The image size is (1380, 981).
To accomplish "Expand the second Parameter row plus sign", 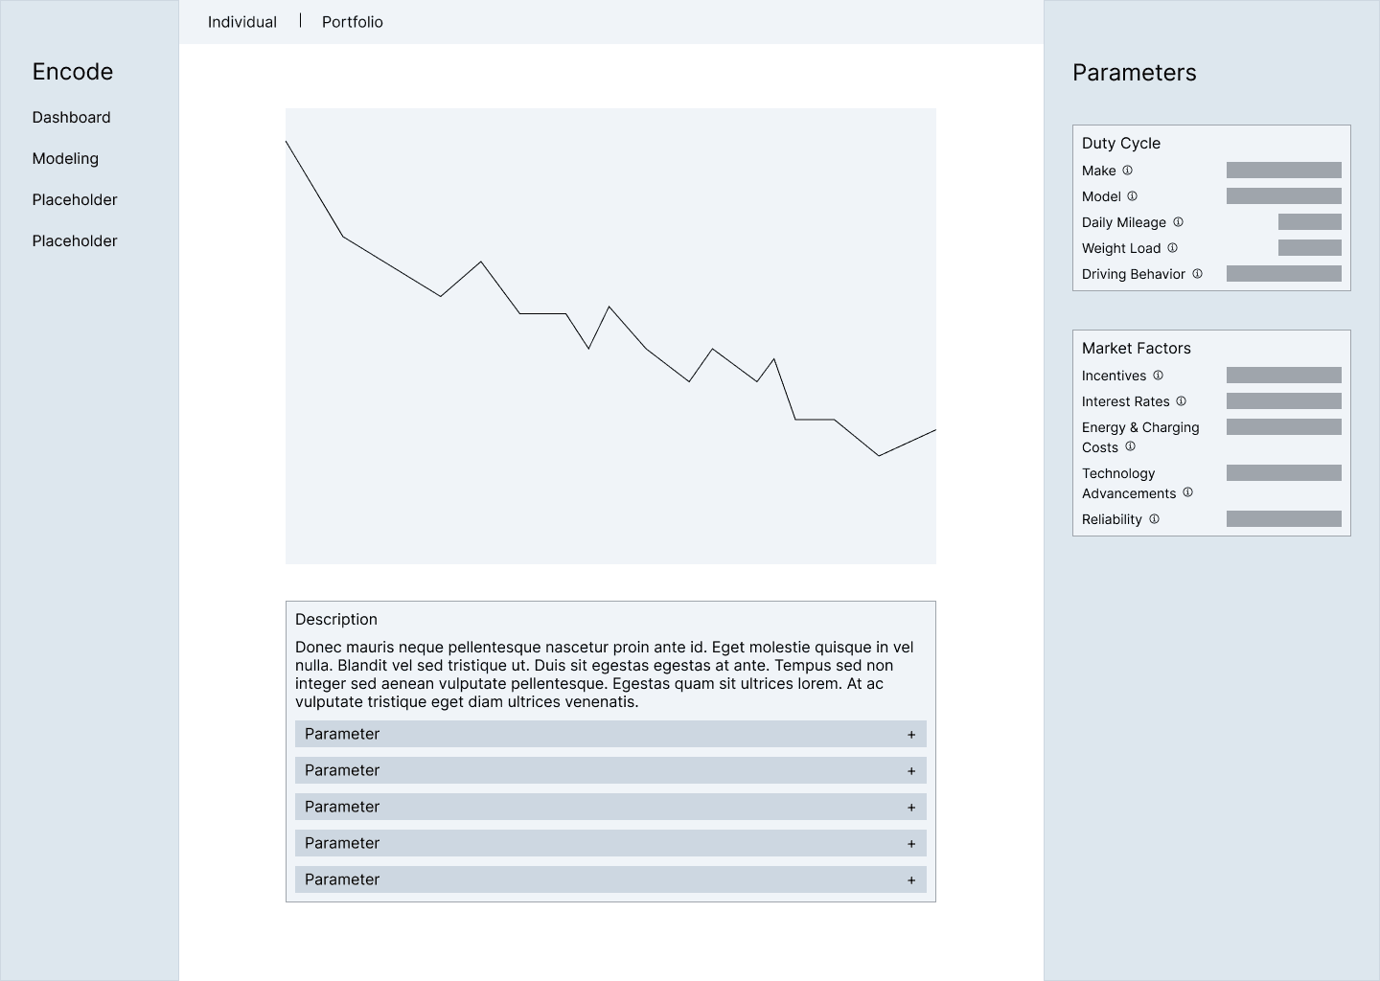I will click(911, 771).
